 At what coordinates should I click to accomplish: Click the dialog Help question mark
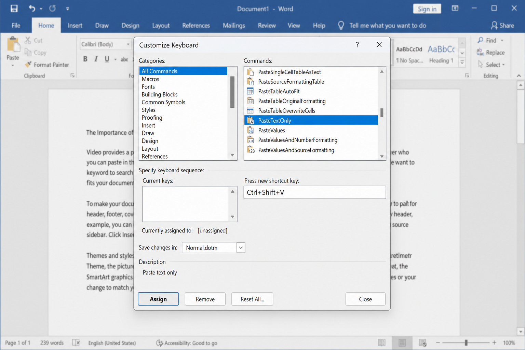pyautogui.click(x=357, y=45)
